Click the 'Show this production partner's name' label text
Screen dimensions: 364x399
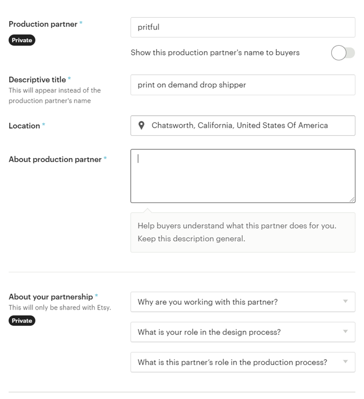point(215,52)
